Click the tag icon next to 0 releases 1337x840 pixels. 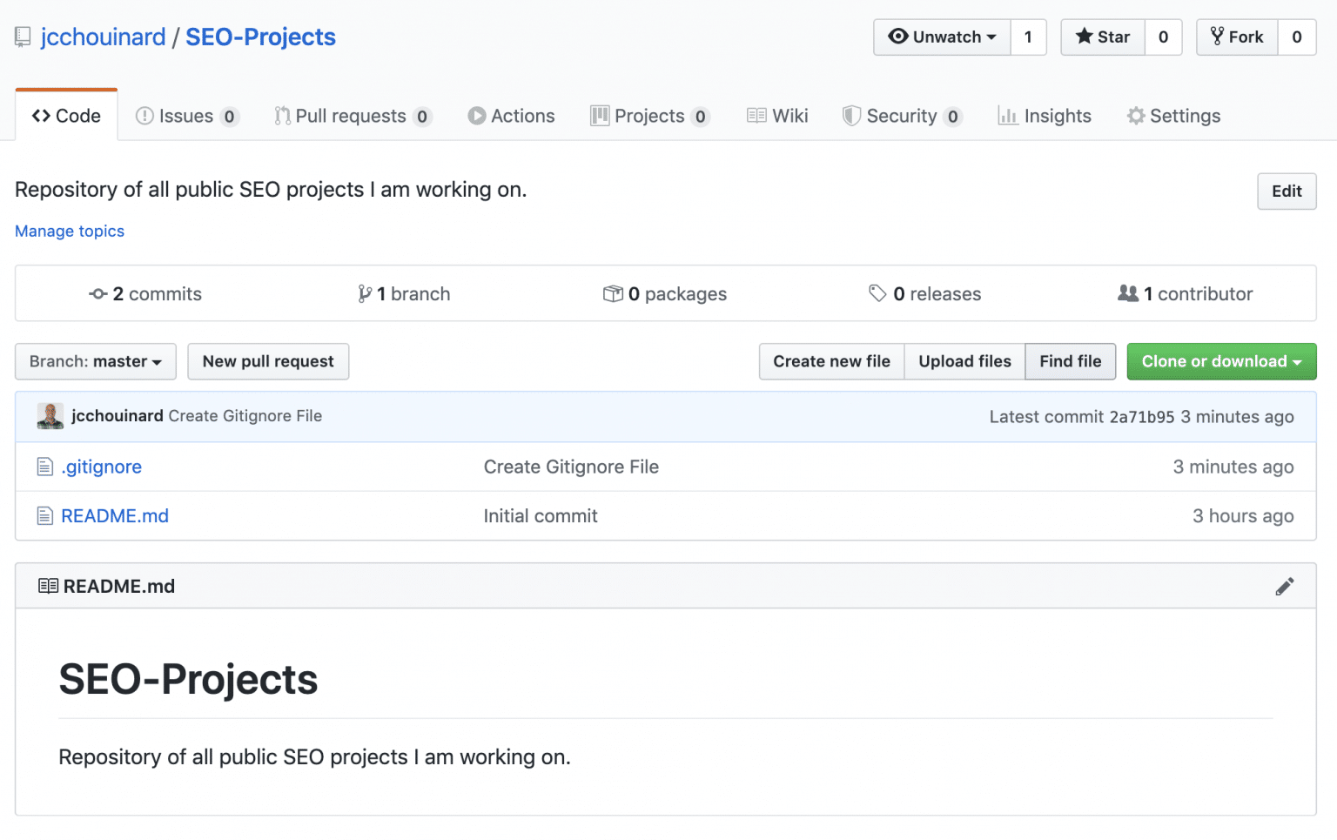[x=877, y=293]
